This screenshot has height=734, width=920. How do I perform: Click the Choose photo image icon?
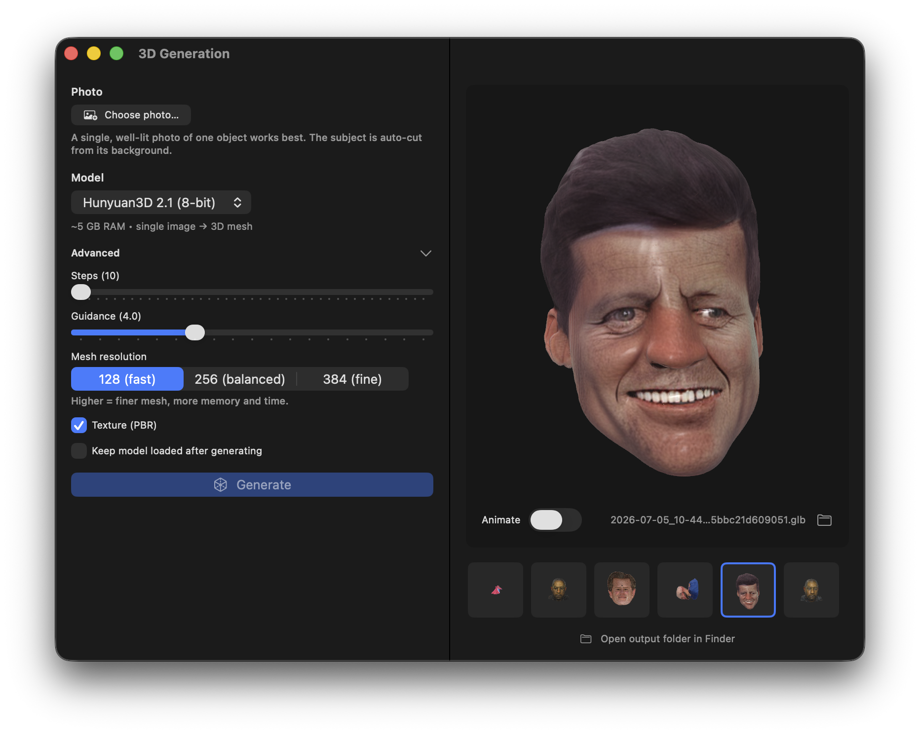tap(90, 115)
